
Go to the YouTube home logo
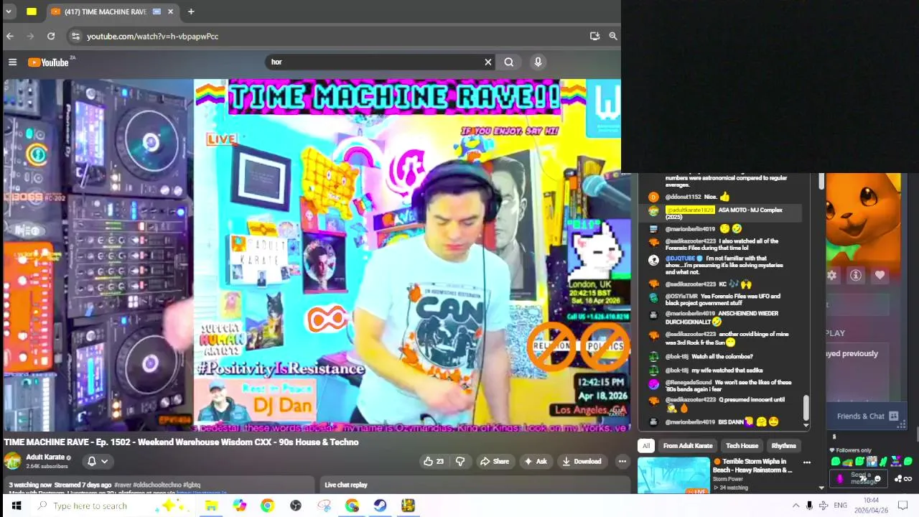point(49,62)
